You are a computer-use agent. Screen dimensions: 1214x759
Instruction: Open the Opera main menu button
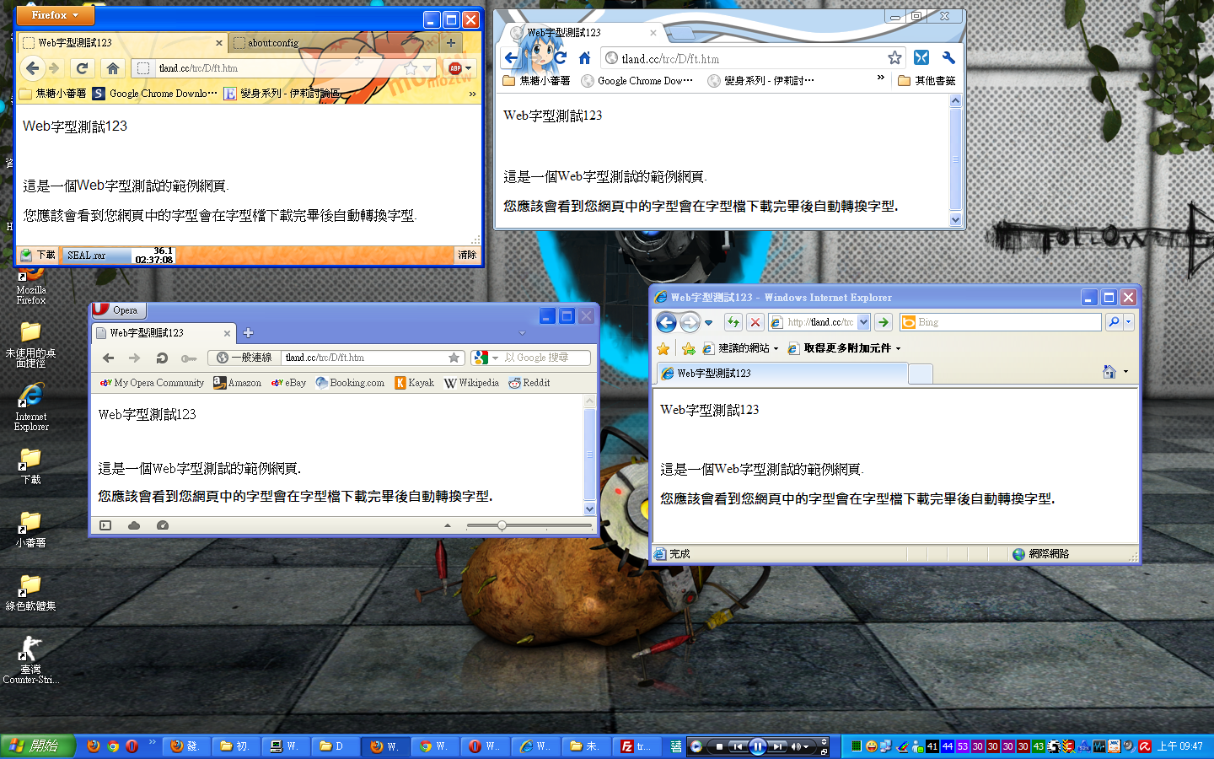[x=118, y=310]
